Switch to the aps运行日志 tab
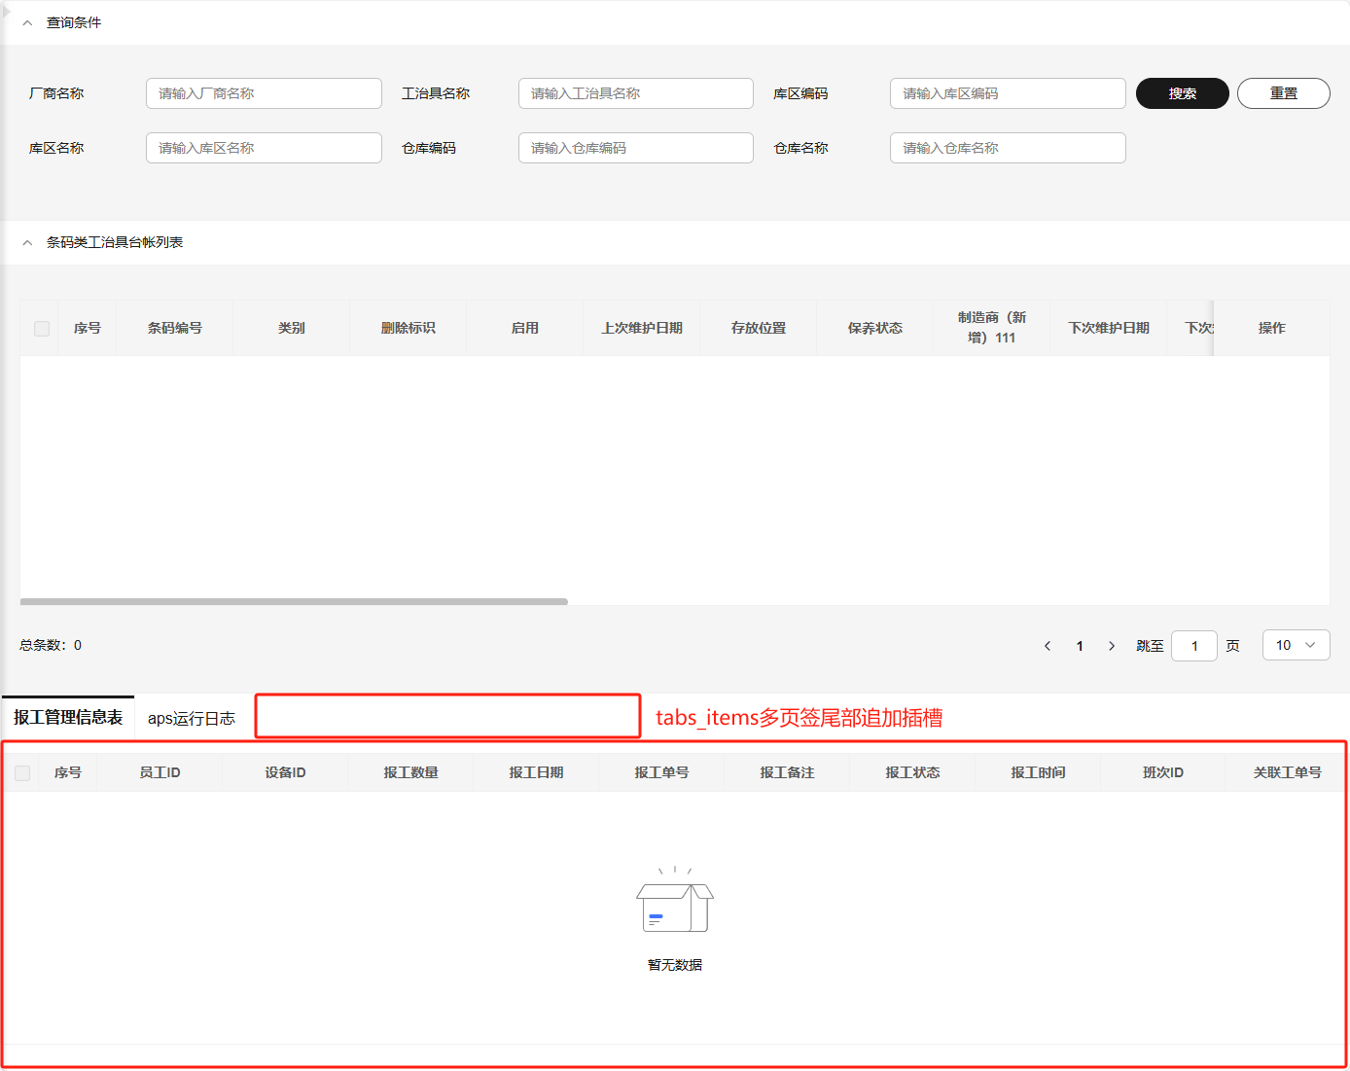This screenshot has height=1071, width=1350. point(192,719)
